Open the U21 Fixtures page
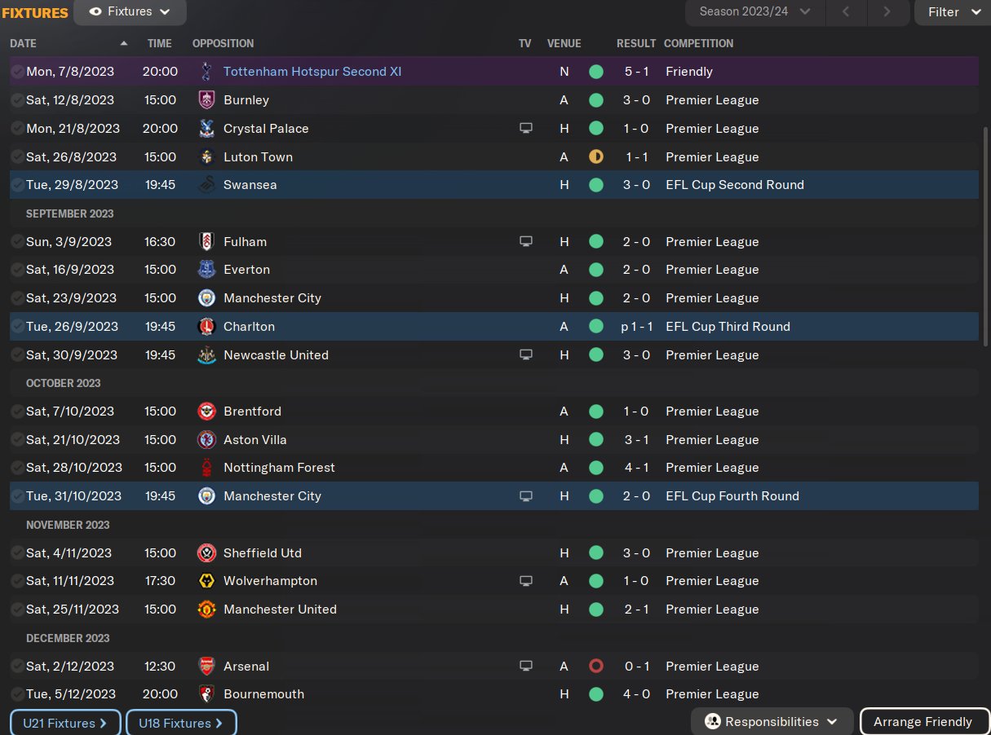Screen dimensions: 991x735 [65, 723]
